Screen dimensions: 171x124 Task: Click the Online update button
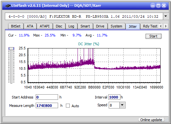[151, 120]
